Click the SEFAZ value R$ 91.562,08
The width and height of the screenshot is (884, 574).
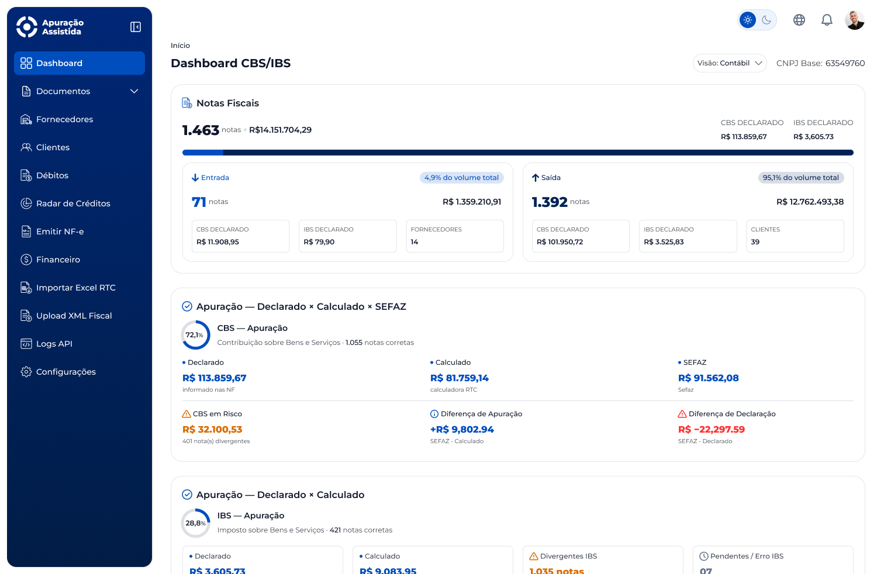[x=708, y=378]
